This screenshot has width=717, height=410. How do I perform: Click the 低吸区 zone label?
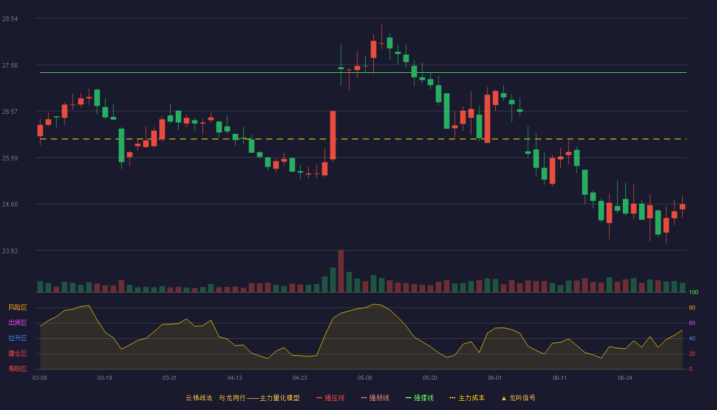tap(17, 369)
